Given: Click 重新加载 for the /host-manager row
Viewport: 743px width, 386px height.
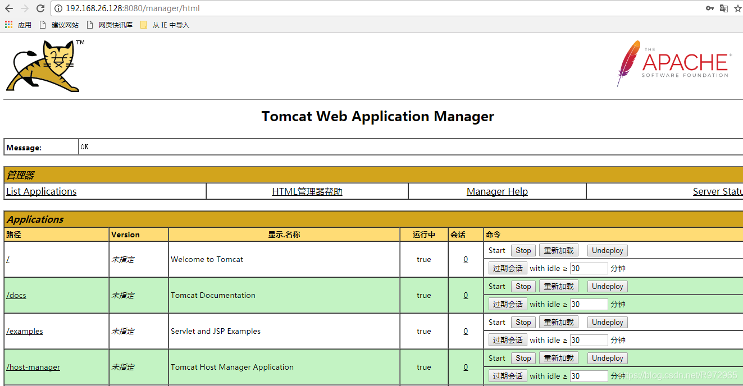Looking at the screenshot, I should 559,358.
